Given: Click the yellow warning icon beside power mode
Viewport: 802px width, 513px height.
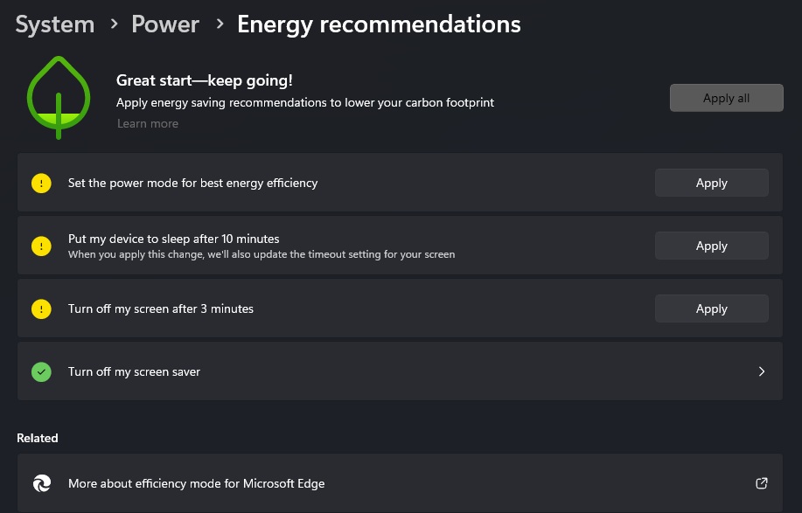Looking at the screenshot, I should (41, 184).
